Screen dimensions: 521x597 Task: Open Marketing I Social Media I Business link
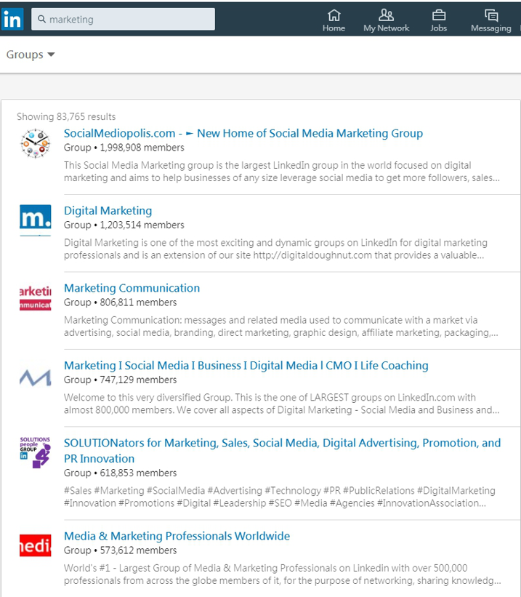(246, 365)
